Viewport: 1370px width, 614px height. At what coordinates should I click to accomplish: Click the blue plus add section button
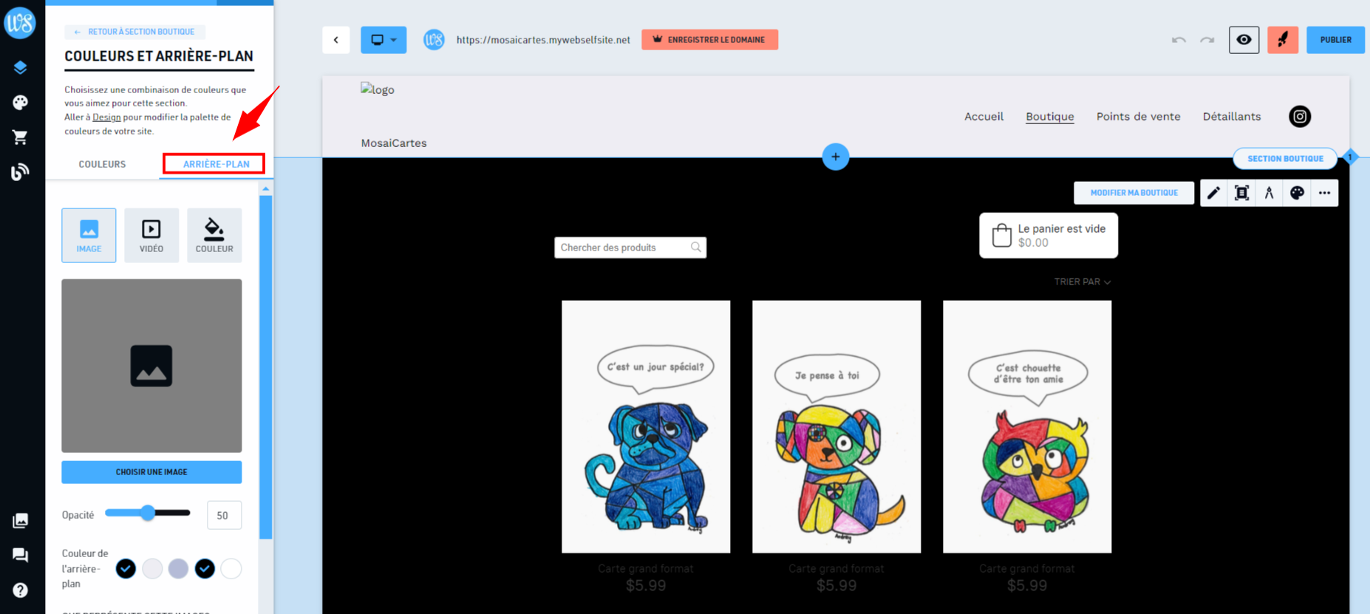pos(835,157)
